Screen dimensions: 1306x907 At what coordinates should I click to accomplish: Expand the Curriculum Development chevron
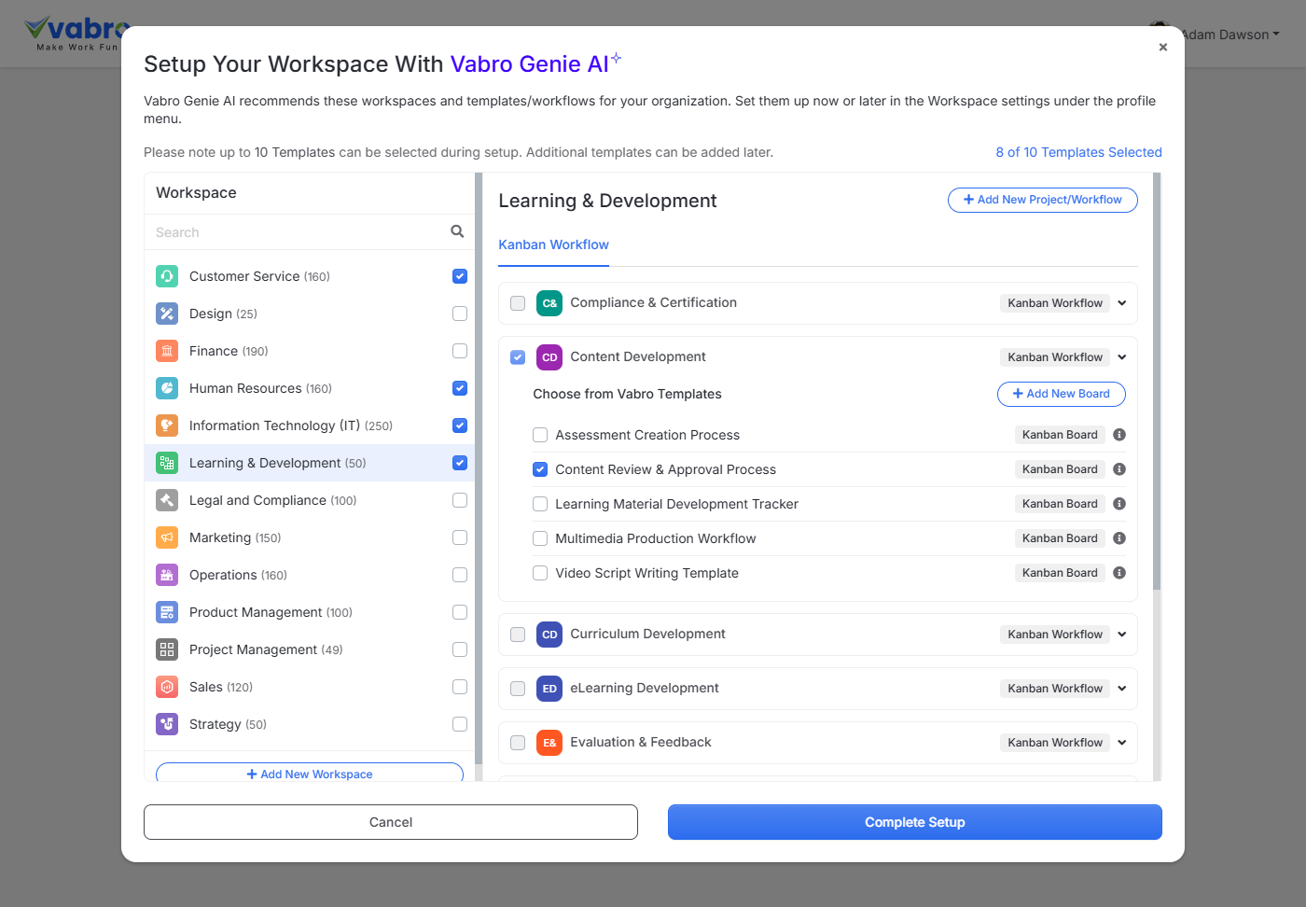(1122, 635)
